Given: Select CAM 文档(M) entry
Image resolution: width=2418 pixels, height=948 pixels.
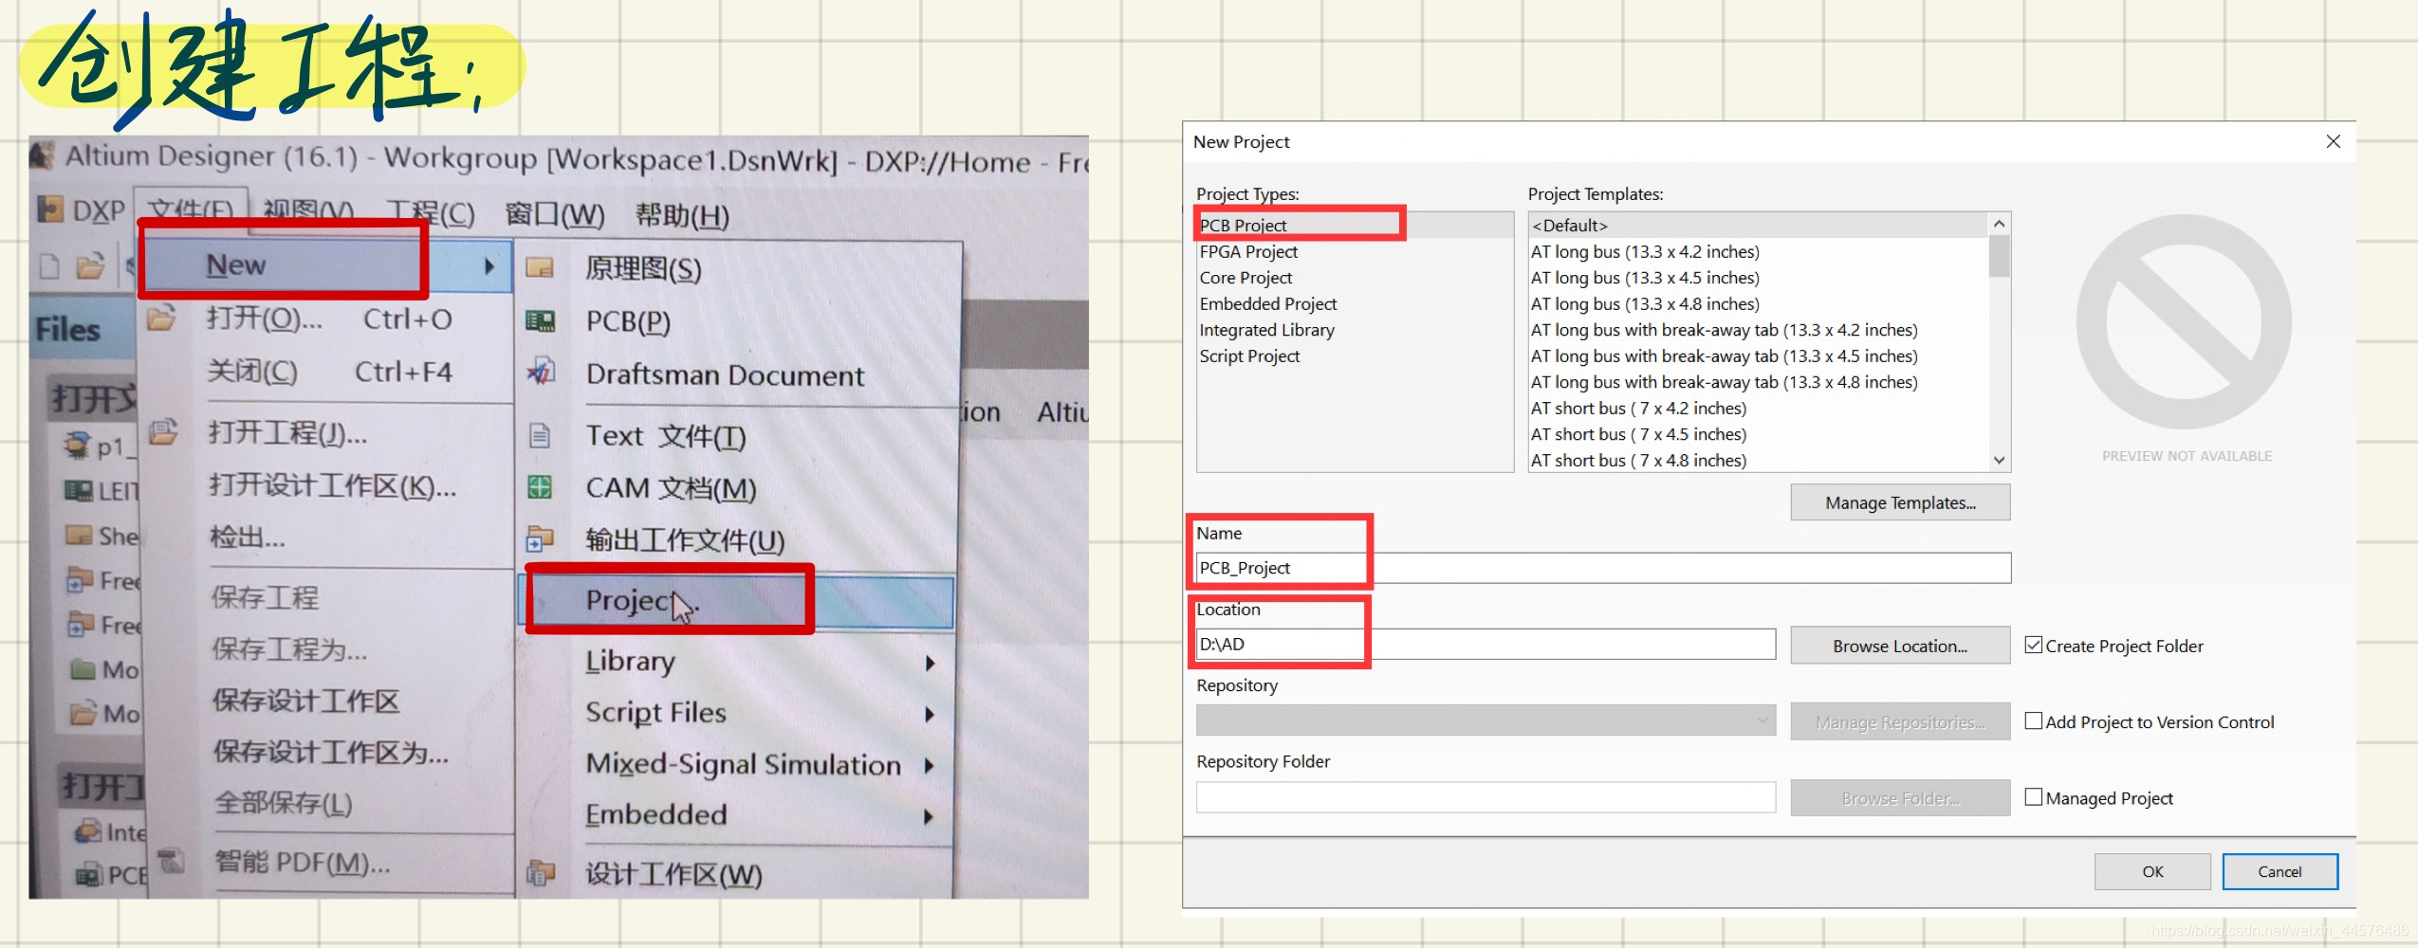Looking at the screenshot, I should pyautogui.click(x=671, y=488).
